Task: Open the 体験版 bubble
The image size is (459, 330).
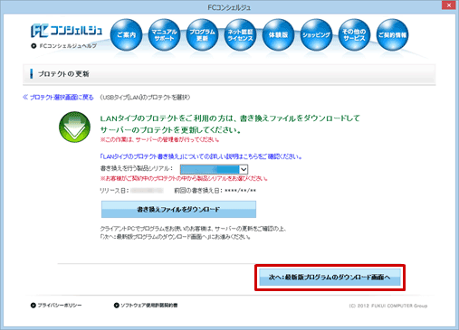Action: pos(278,34)
